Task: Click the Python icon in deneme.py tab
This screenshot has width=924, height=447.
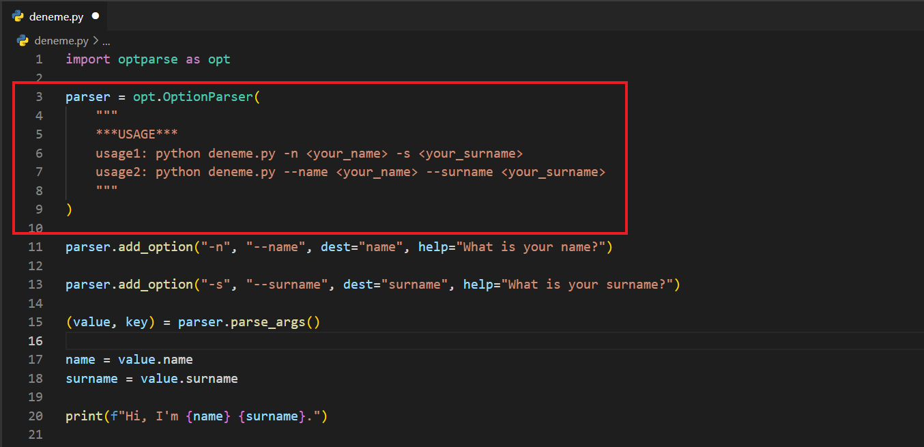Action: (x=18, y=16)
